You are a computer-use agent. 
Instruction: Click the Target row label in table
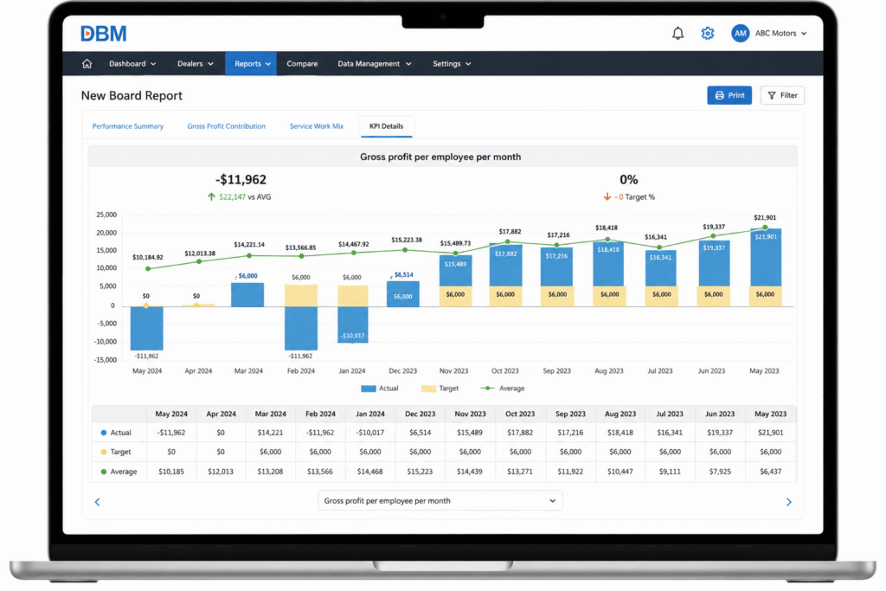tap(116, 452)
